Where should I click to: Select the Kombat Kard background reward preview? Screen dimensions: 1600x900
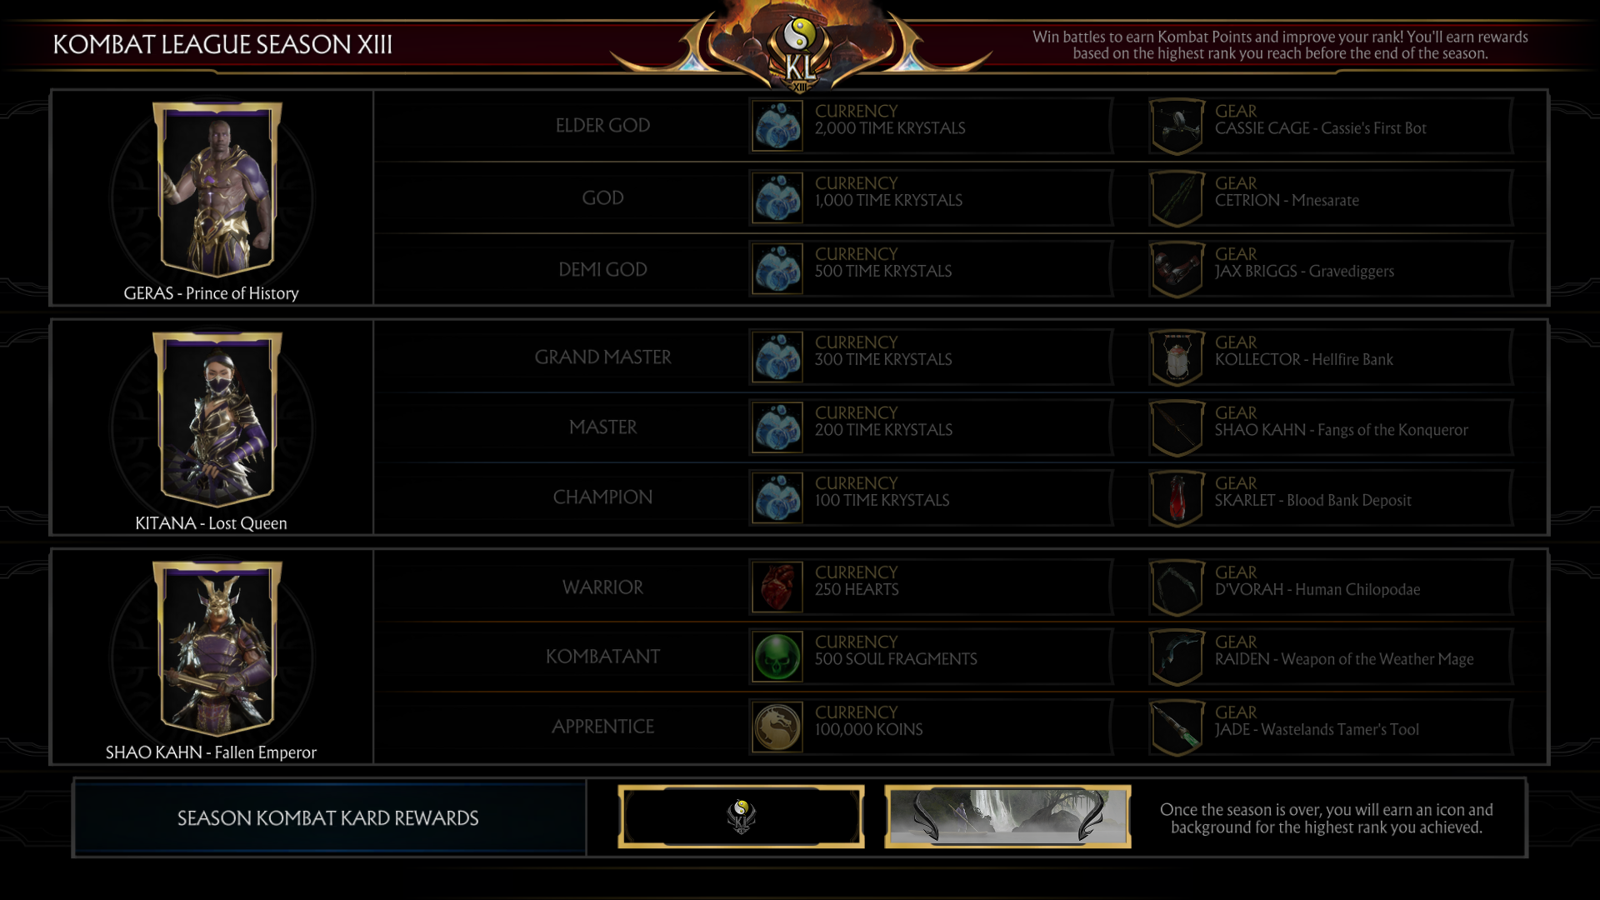pyautogui.click(x=1007, y=817)
